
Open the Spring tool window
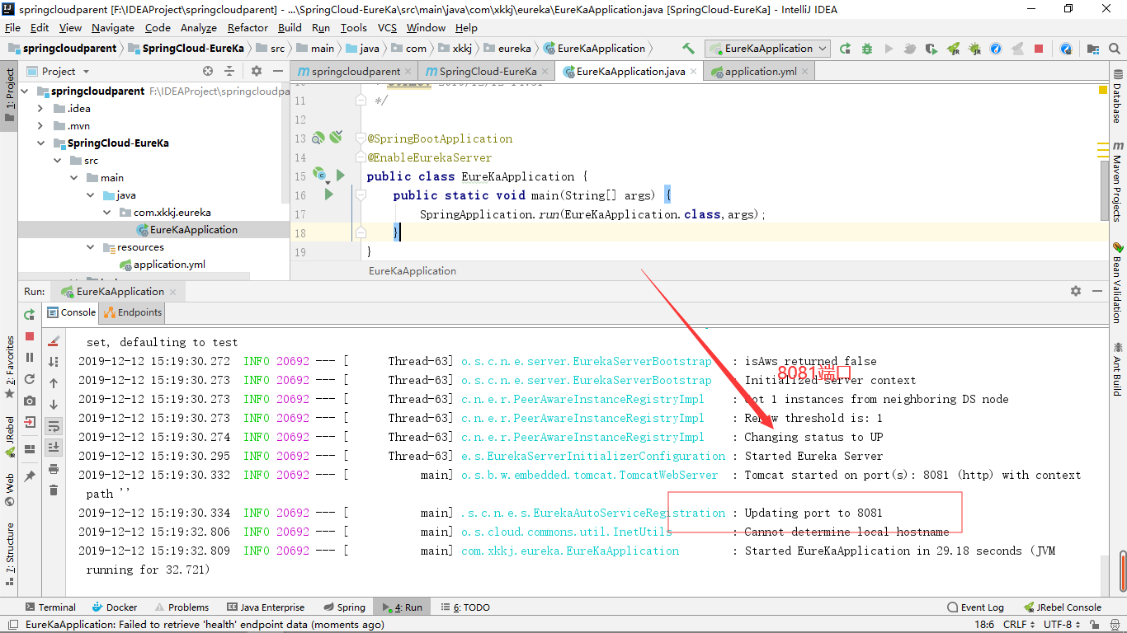coord(344,607)
